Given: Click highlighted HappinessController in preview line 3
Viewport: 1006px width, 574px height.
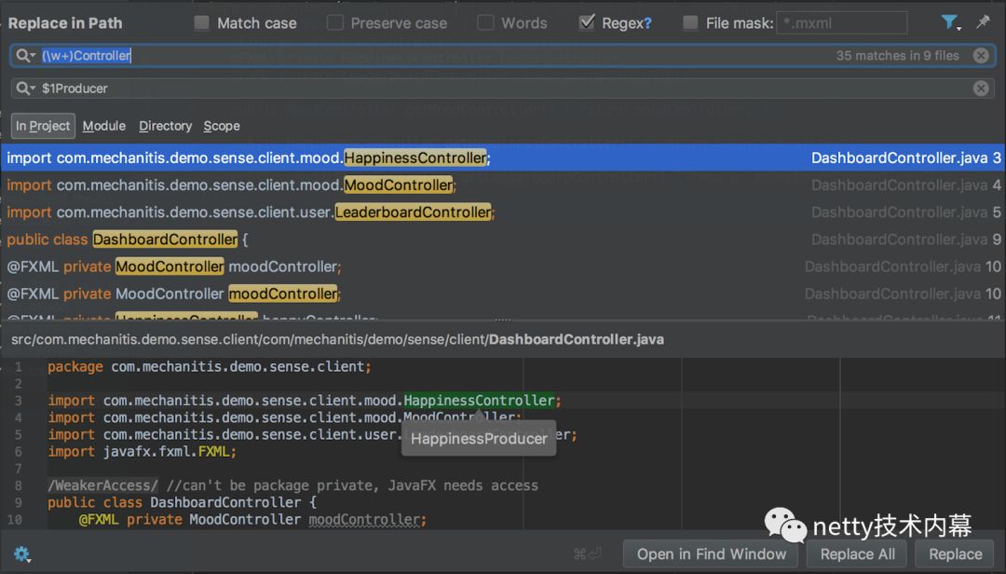Looking at the screenshot, I should (479, 401).
